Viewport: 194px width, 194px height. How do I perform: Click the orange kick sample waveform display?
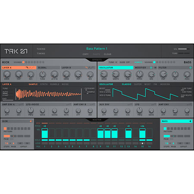click(49, 94)
